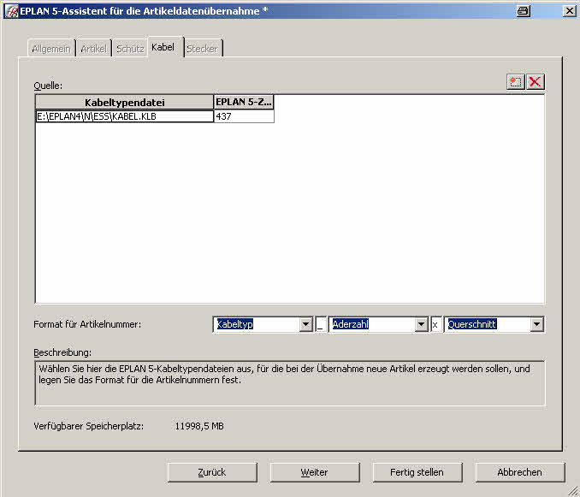Close the EPLAN 5-Assistent window
Viewport: 580px width, 497px height.
pyautogui.click(x=570, y=11)
